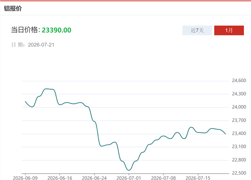251x180 pixels.
Task: Click the 2026-07-15 x-axis label
Action: click(198, 178)
